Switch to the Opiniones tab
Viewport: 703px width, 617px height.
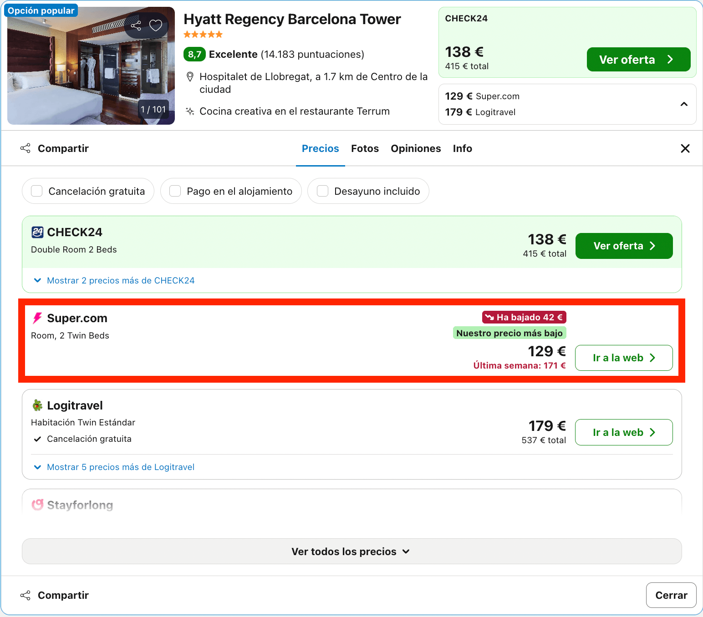pyautogui.click(x=416, y=148)
